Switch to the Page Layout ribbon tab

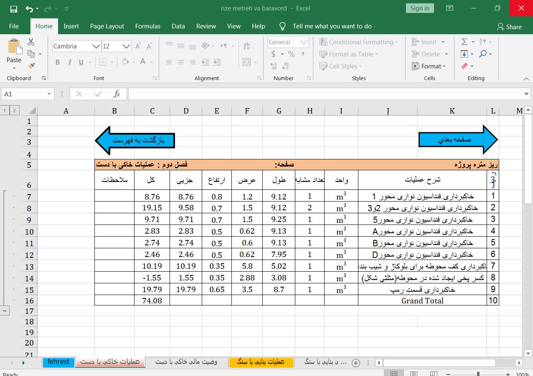click(x=107, y=26)
